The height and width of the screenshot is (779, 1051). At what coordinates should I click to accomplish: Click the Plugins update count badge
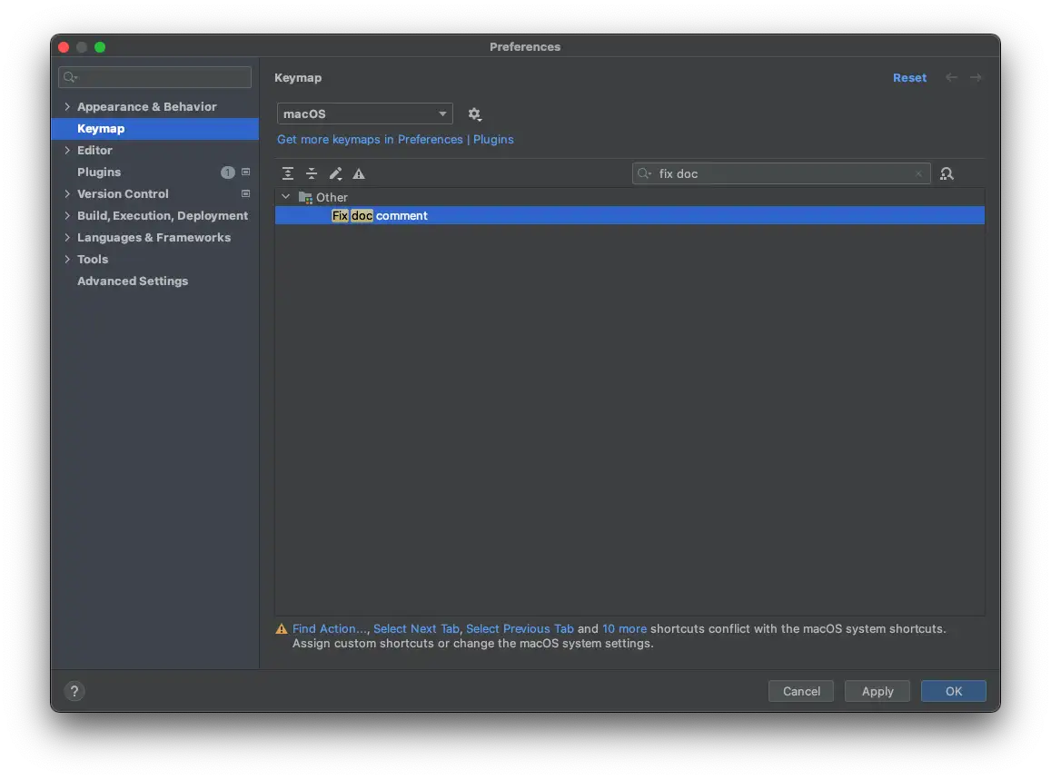[x=228, y=173]
